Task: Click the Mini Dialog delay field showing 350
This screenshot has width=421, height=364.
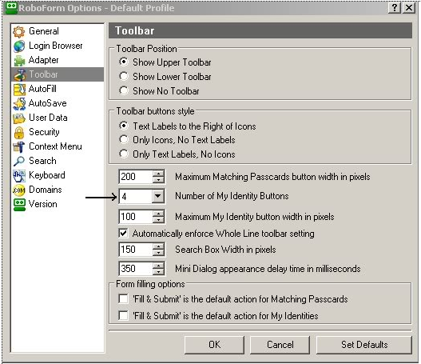Action: pos(136,269)
